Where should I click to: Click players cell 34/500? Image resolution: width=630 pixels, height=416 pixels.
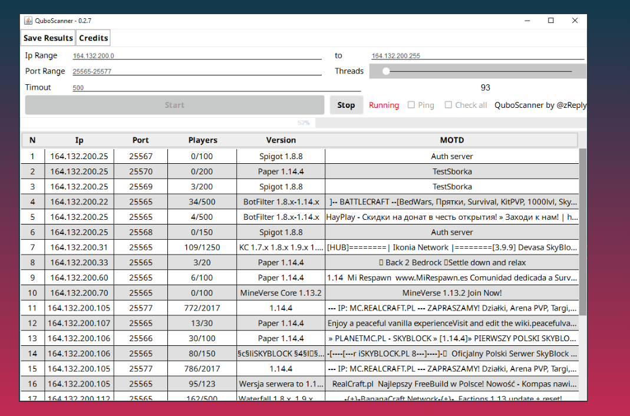tap(202, 202)
